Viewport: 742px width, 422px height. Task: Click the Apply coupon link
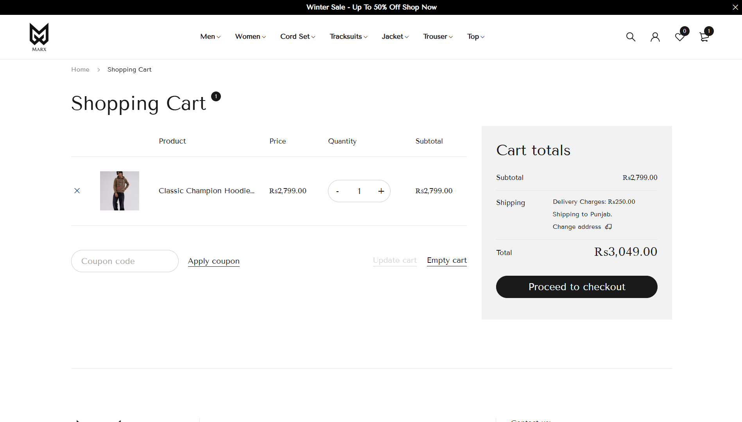[x=214, y=261]
